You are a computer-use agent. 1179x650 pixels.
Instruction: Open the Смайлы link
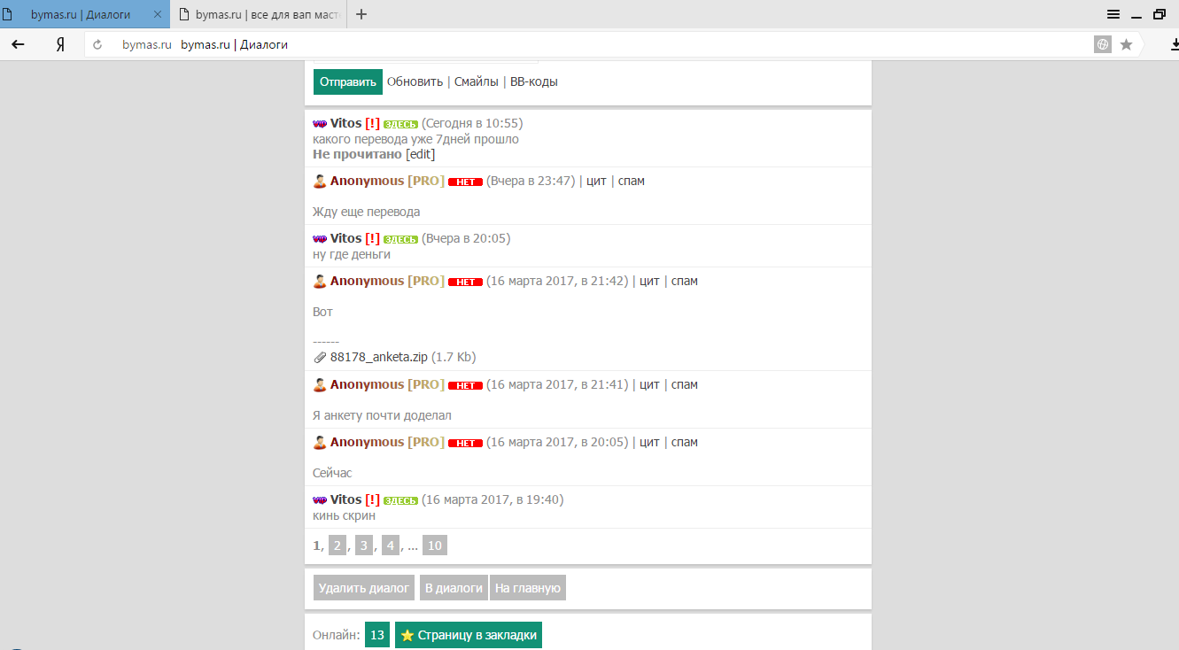[x=477, y=81]
